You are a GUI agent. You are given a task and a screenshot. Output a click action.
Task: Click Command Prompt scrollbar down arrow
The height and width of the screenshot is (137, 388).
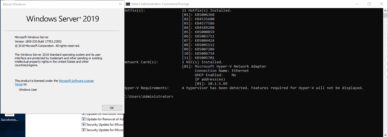385,135
